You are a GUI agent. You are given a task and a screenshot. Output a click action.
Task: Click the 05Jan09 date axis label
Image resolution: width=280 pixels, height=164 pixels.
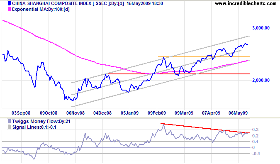130,113
